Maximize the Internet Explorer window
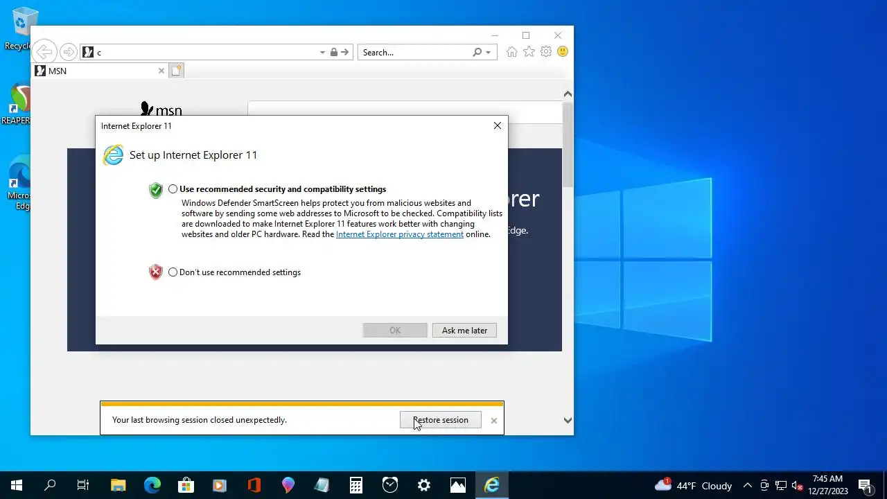This screenshot has width=887, height=499. 526,35
